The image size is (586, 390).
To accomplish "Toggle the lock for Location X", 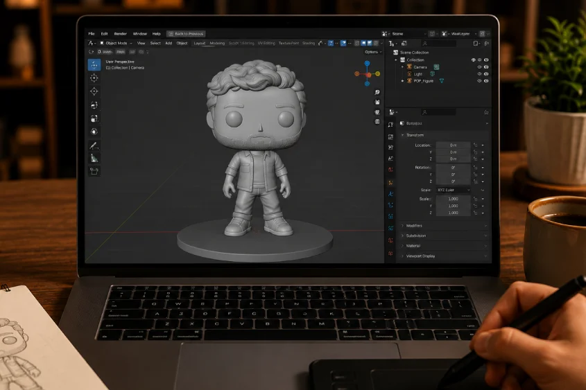I will 475,145.
